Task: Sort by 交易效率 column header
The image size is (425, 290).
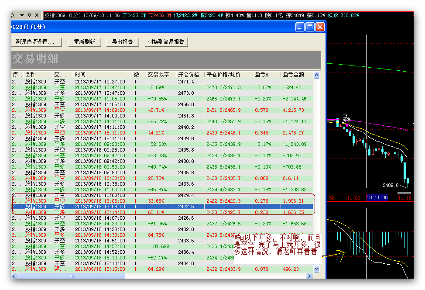Action: (x=161, y=75)
